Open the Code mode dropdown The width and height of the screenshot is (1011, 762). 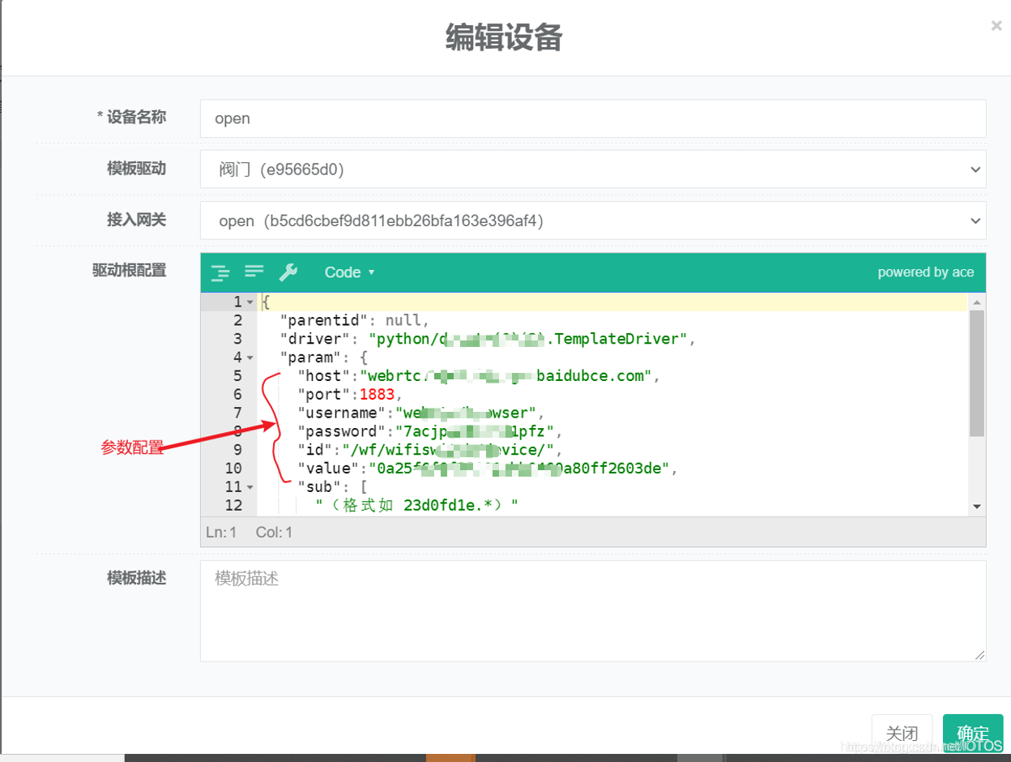point(349,272)
